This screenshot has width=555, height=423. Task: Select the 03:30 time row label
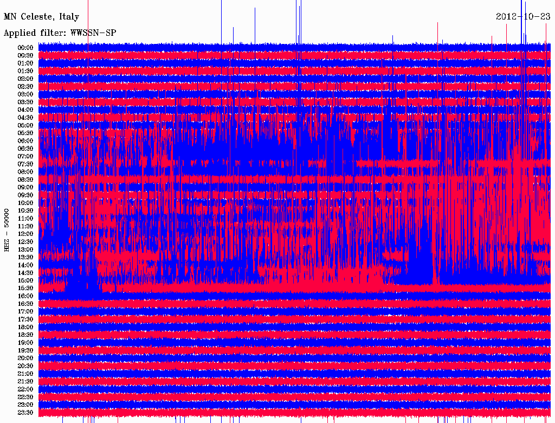pos(25,102)
